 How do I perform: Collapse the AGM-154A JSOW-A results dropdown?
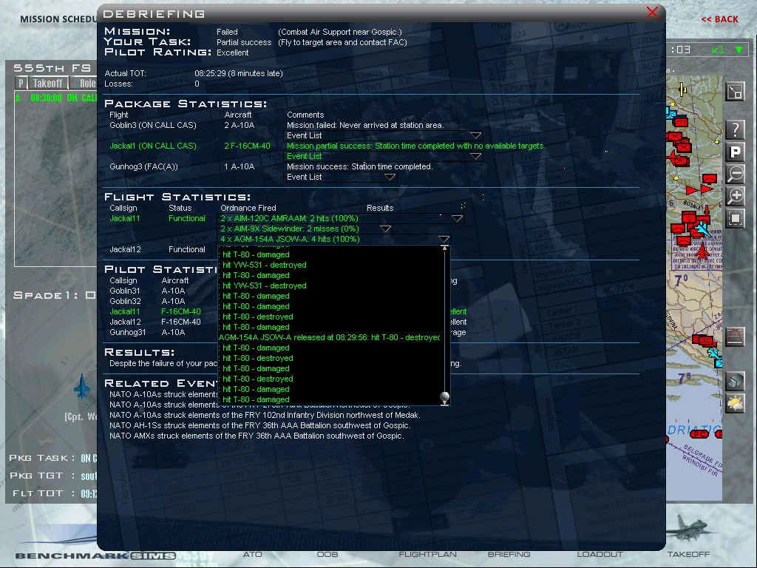[x=444, y=240]
